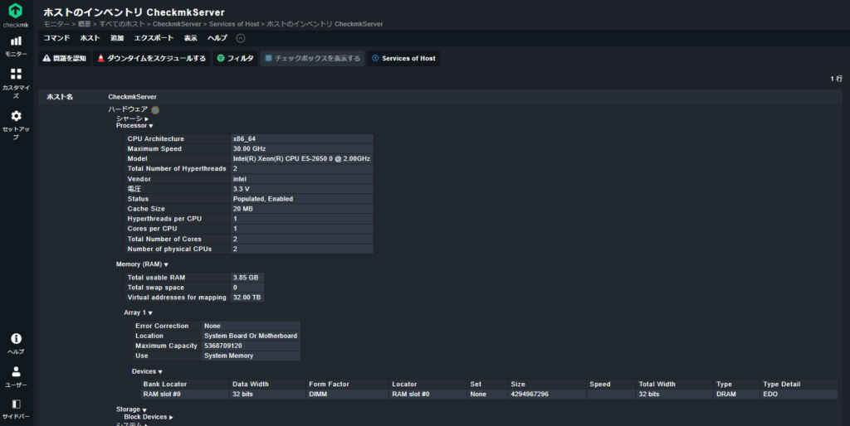Click the icon beside ハードウェア heading
The image size is (850, 426).
point(155,110)
